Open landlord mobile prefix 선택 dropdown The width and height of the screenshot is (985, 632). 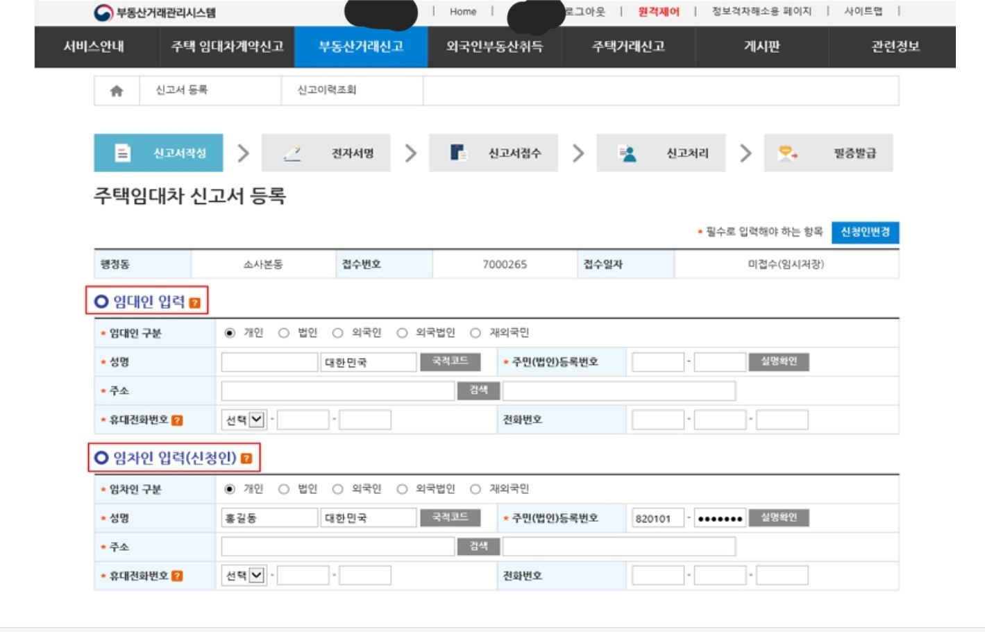pos(244,420)
